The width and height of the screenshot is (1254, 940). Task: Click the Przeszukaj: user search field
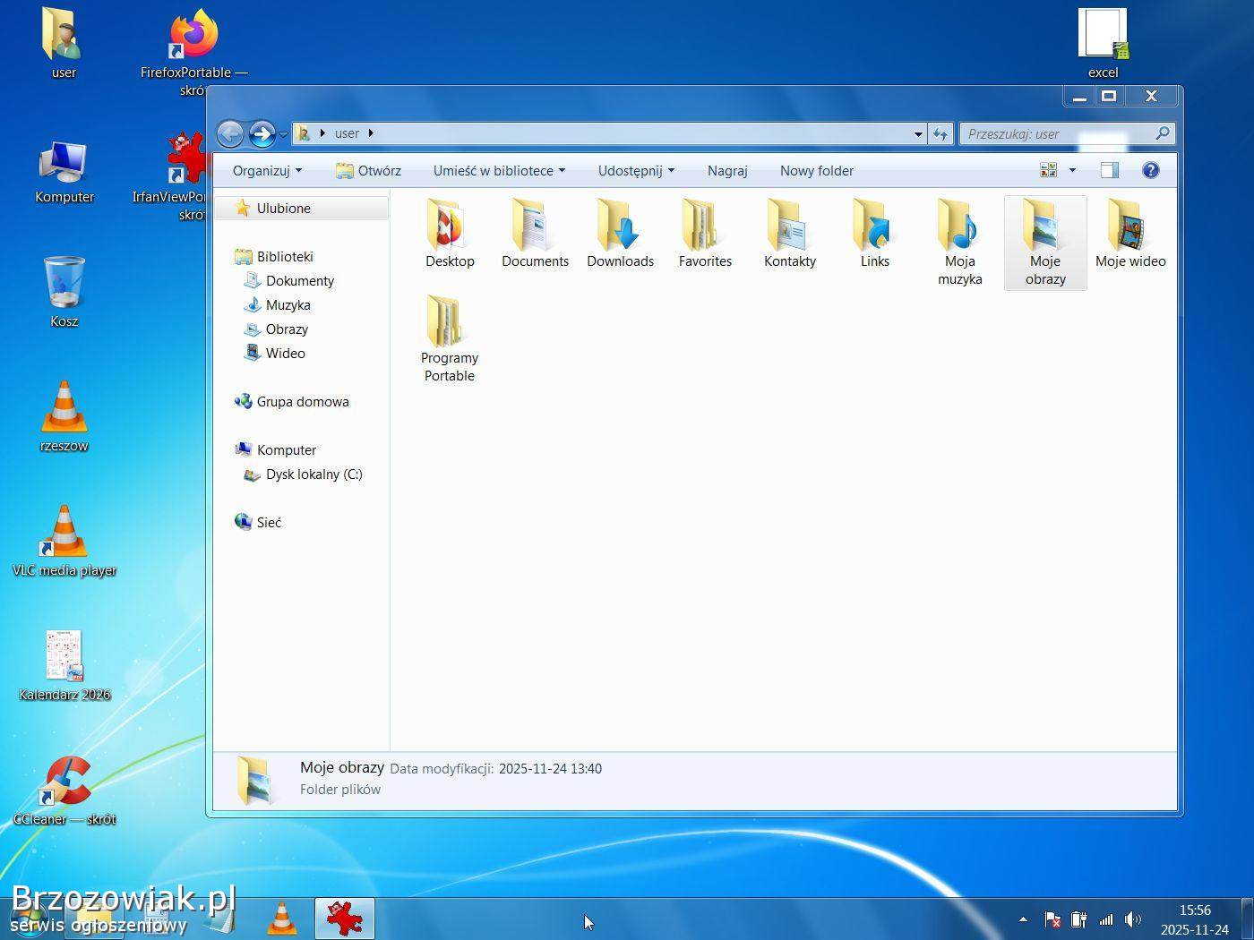coord(1057,133)
